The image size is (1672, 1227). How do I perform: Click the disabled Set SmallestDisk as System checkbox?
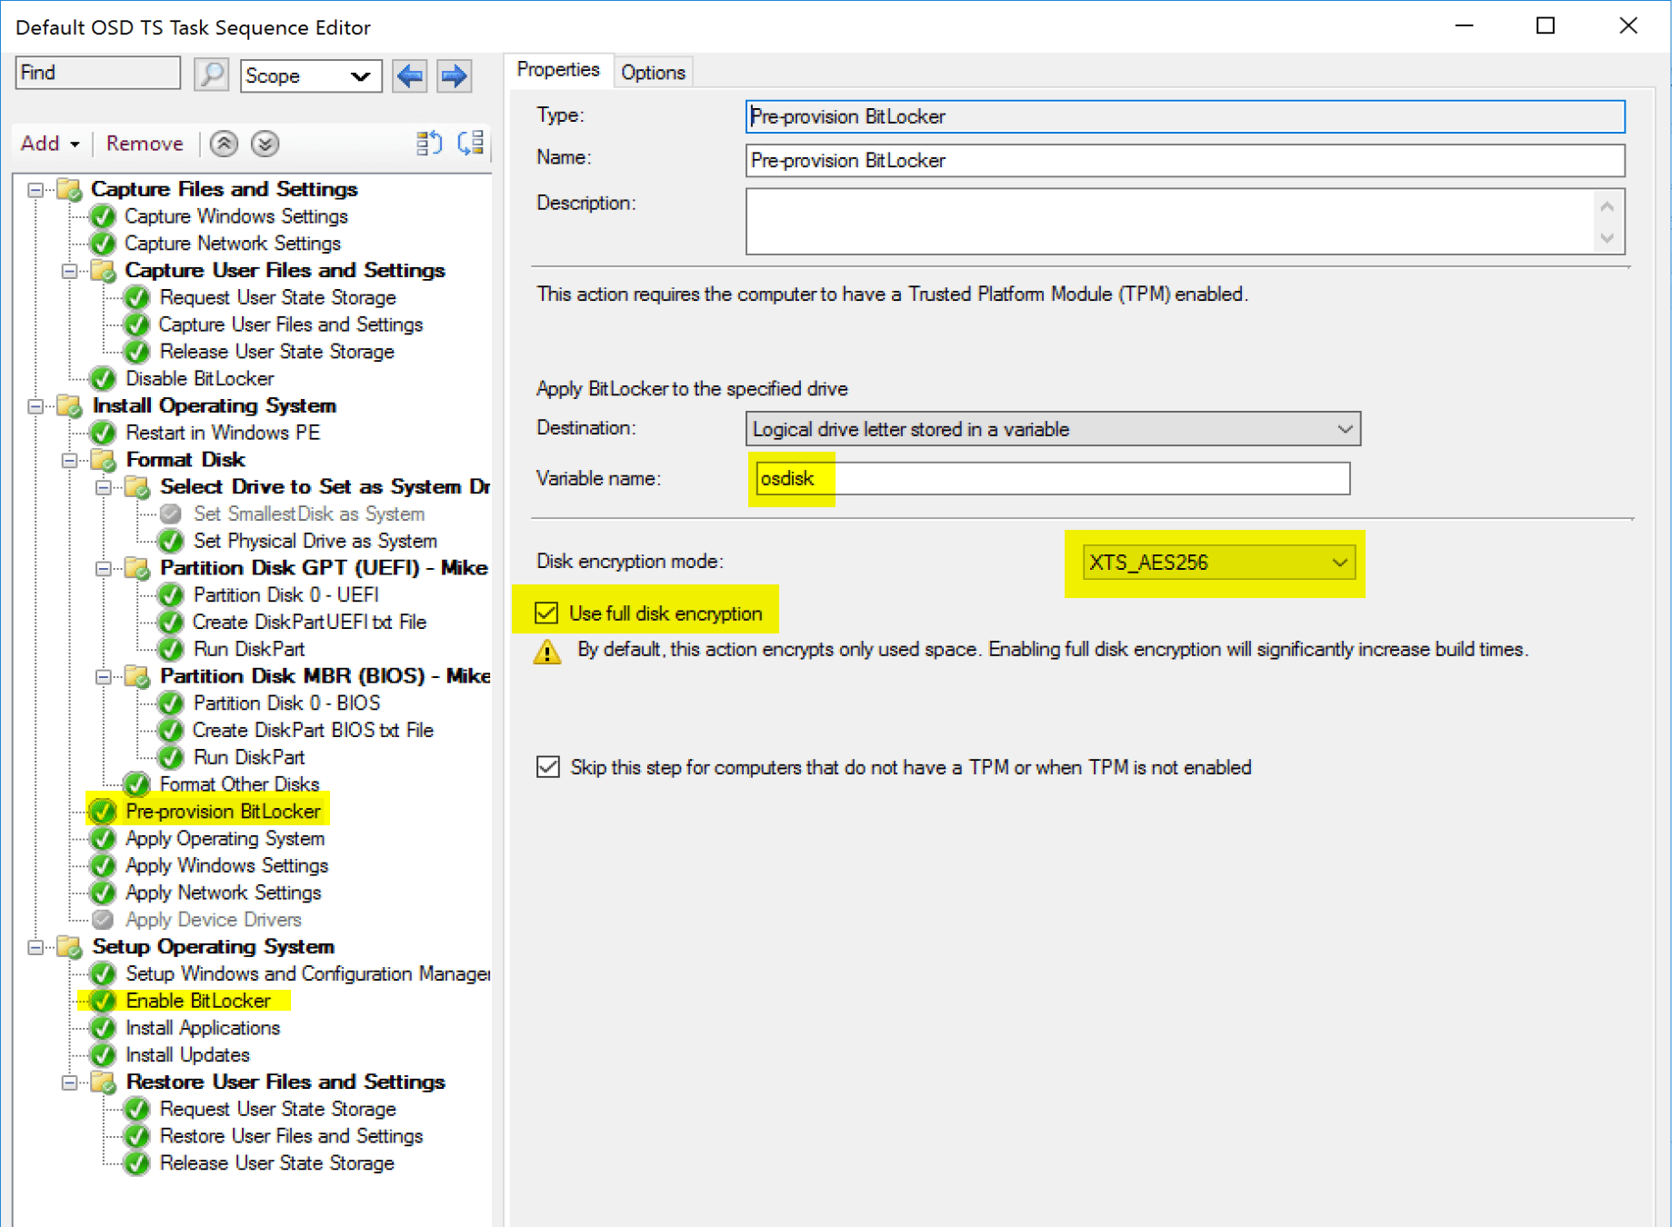[171, 514]
